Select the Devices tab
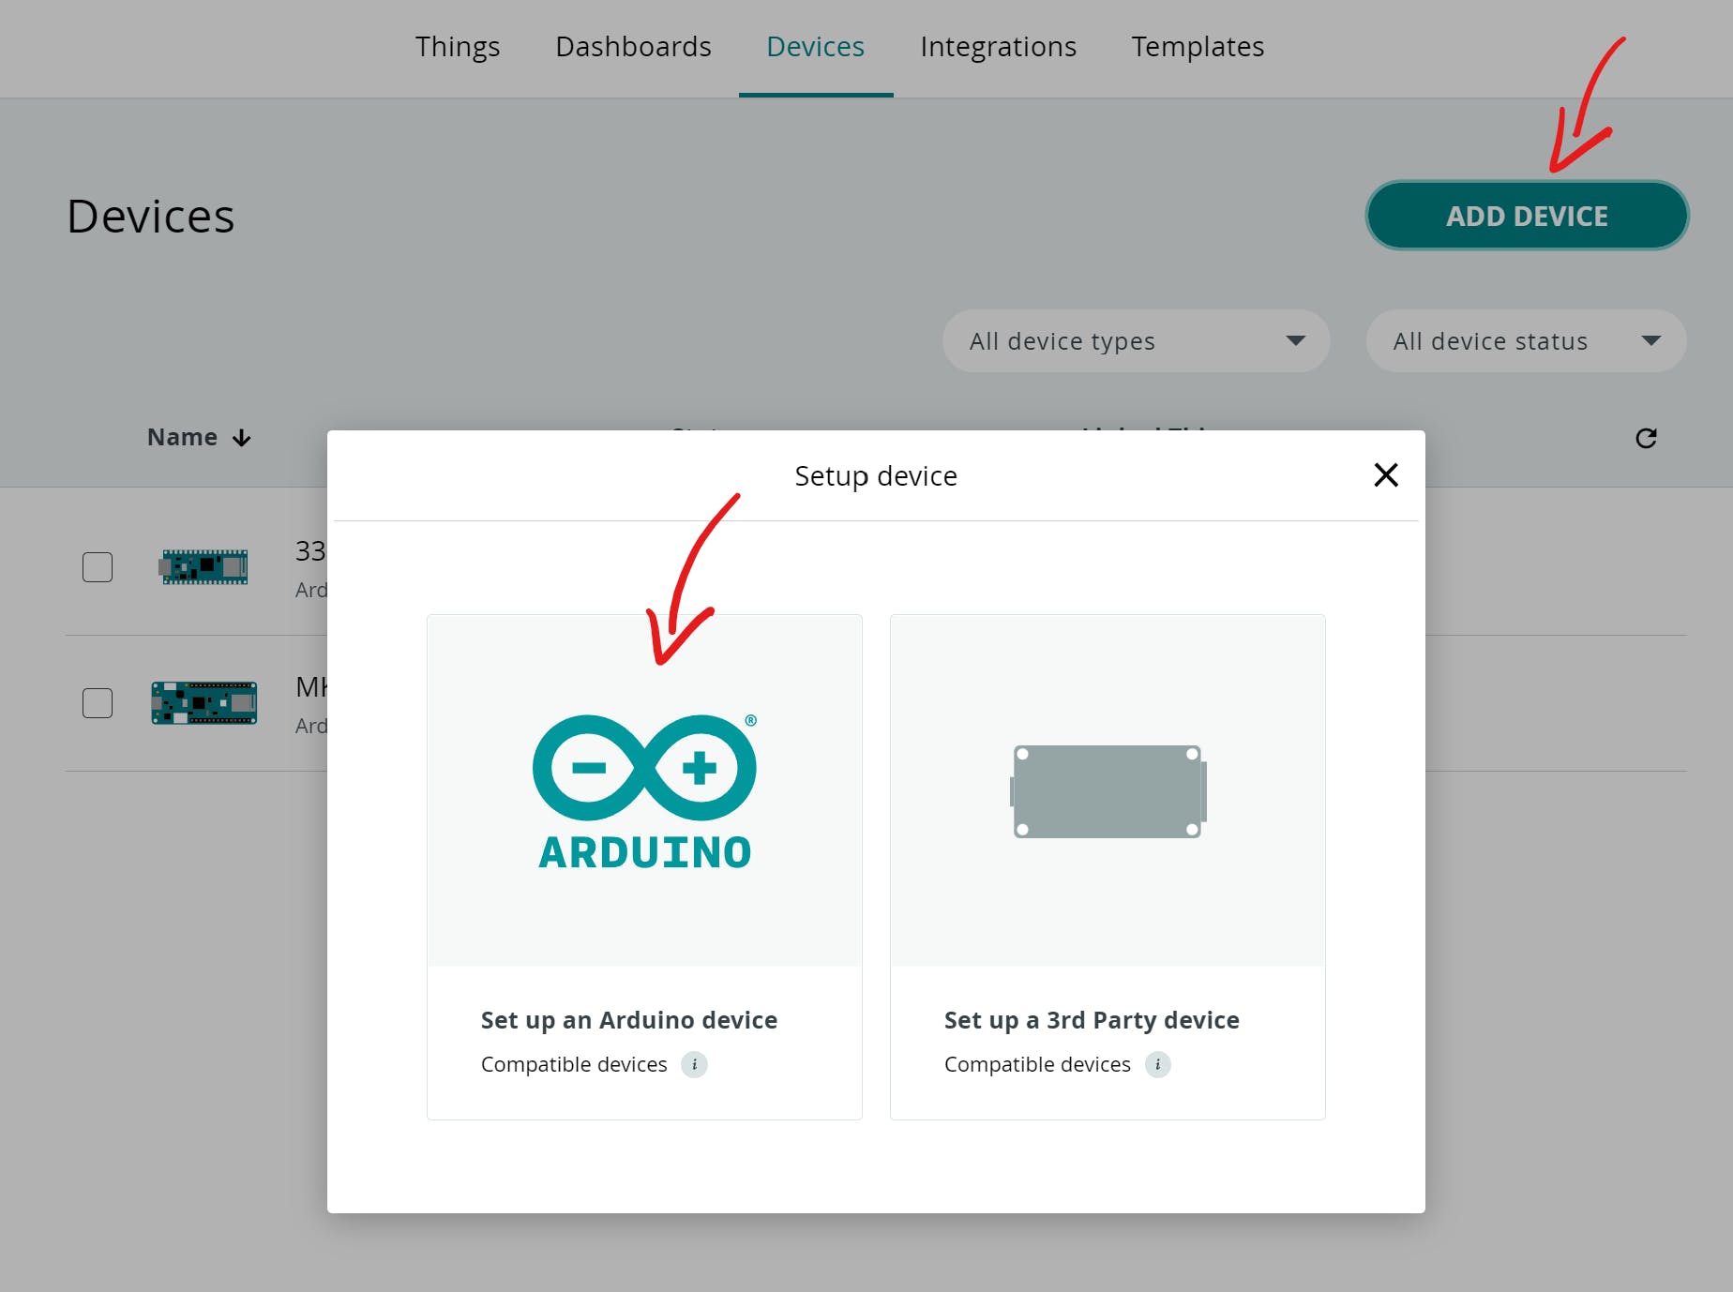 pos(815,47)
